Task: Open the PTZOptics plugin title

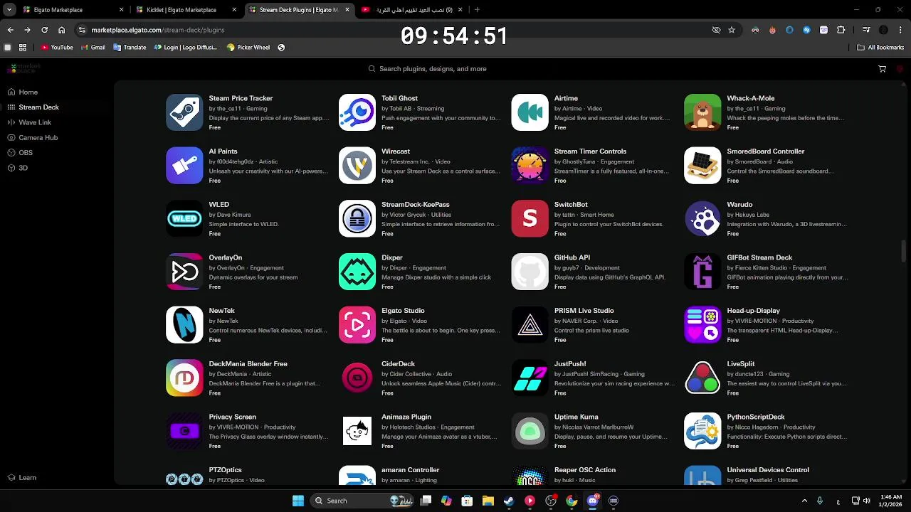Action: pos(225,470)
